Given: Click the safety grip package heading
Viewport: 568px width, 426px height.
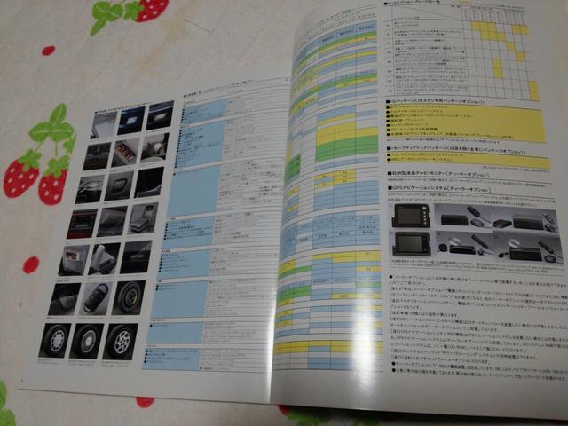Looking at the screenshot, I should click(455, 151).
